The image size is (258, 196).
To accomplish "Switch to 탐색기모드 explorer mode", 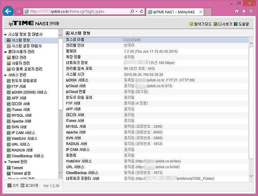I will point(201,24).
